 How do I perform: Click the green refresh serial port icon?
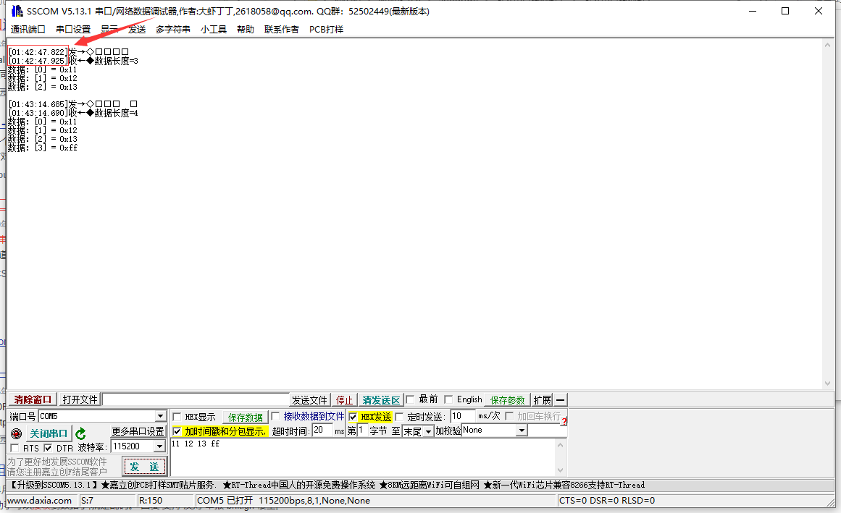pyautogui.click(x=82, y=433)
